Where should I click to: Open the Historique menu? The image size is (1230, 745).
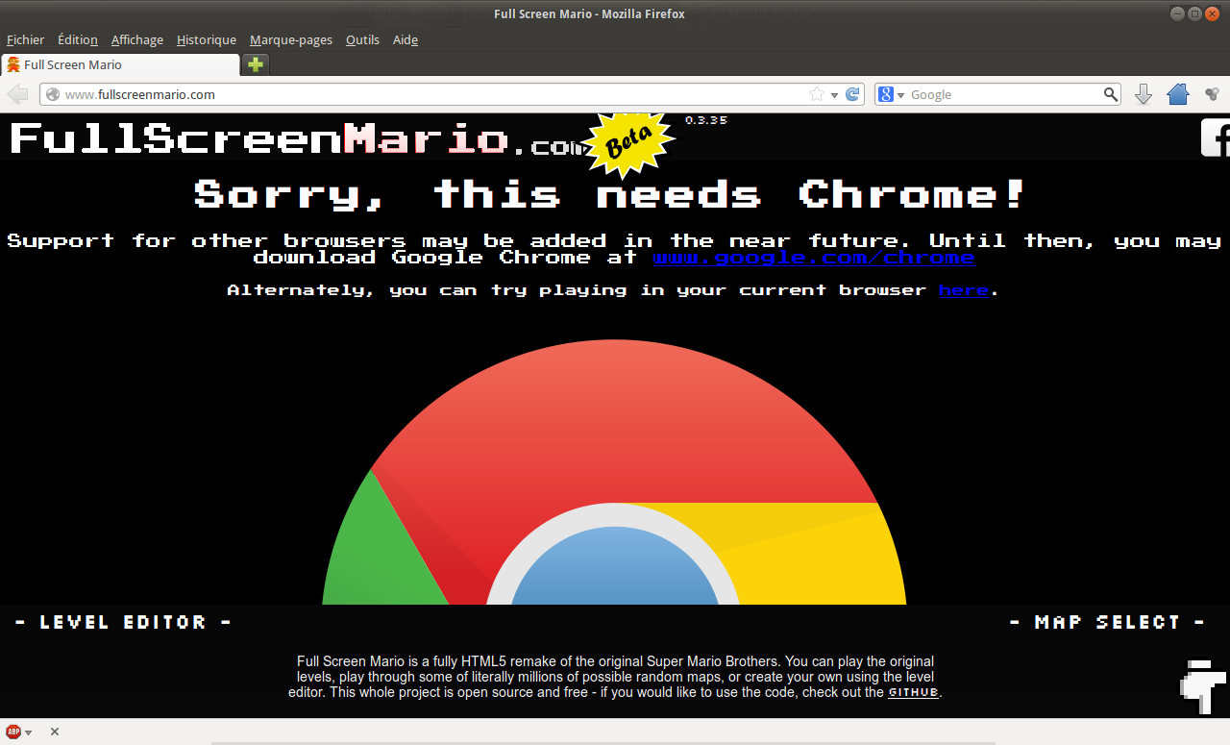click(x=207, y=39)
